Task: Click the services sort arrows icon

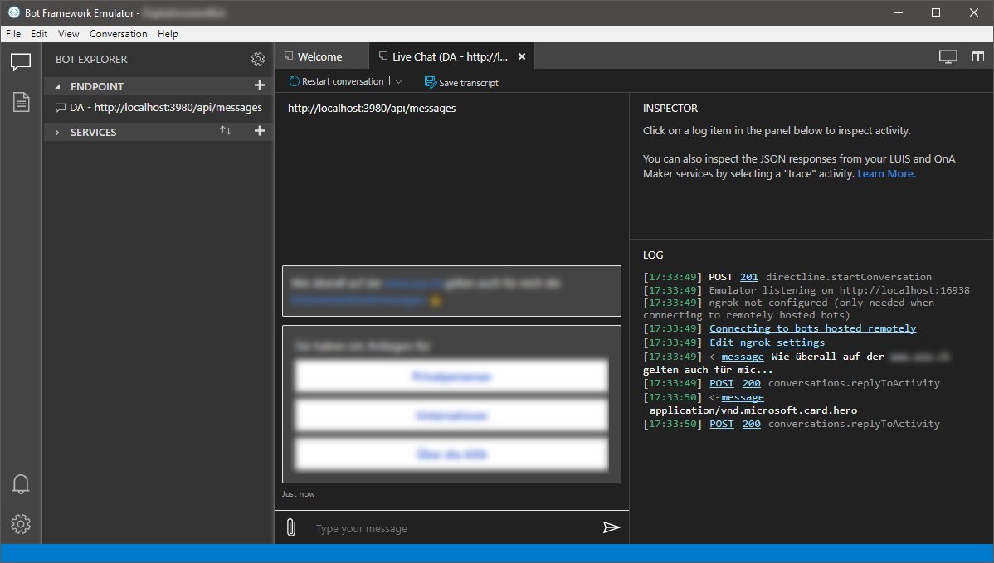Action: coord(226,130)
